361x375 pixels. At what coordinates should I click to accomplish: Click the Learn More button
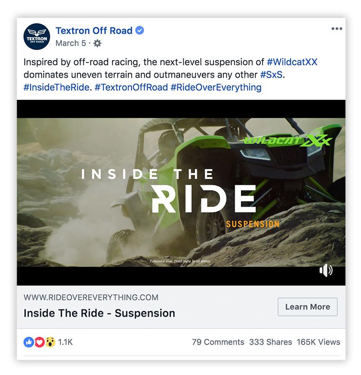pyautogui.click(x=307, y=307)
